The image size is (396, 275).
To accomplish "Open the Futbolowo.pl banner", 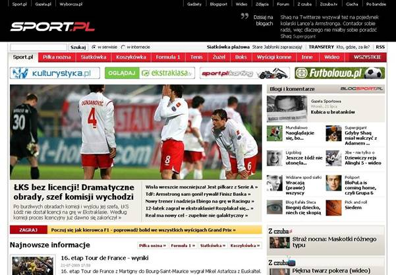I will point(340,73).
